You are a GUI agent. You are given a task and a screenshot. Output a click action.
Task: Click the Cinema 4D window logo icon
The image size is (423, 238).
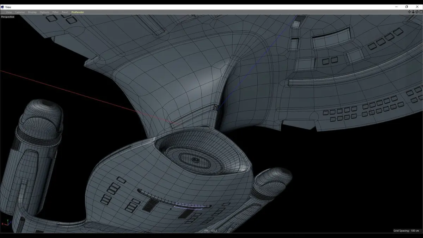tap(2, 7)
